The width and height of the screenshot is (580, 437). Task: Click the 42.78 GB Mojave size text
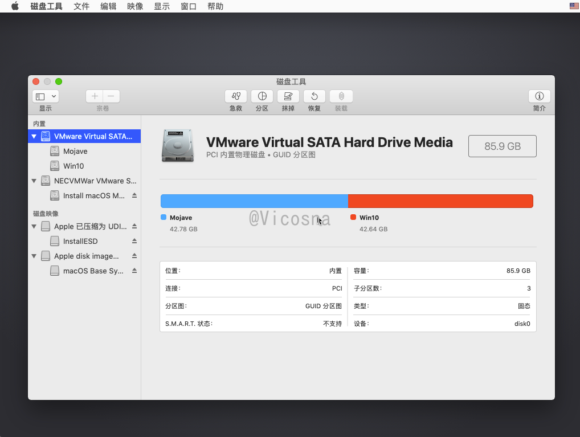point(183,229)
